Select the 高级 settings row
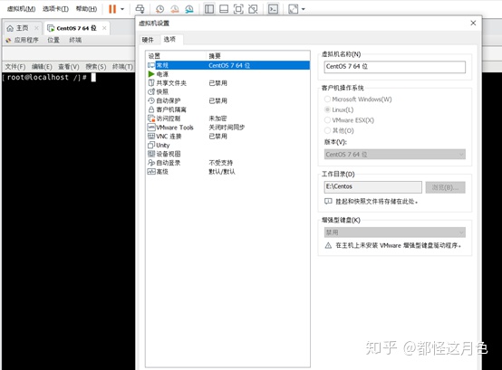Image resolution: width=502 pixels, height=370 pixels. pyautogui.click(x=228, y=172)
